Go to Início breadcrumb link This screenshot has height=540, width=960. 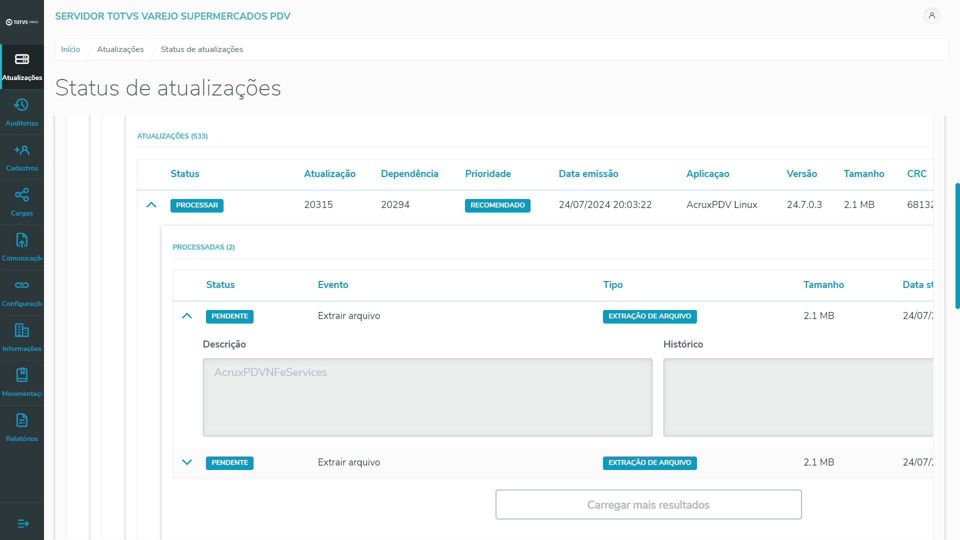[70, 49]
